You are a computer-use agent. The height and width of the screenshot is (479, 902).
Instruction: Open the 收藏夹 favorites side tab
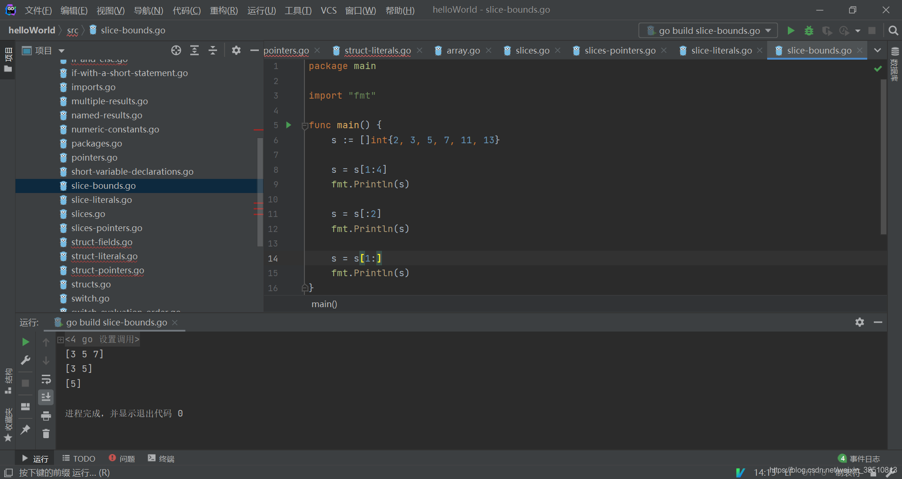click(8, 425)
